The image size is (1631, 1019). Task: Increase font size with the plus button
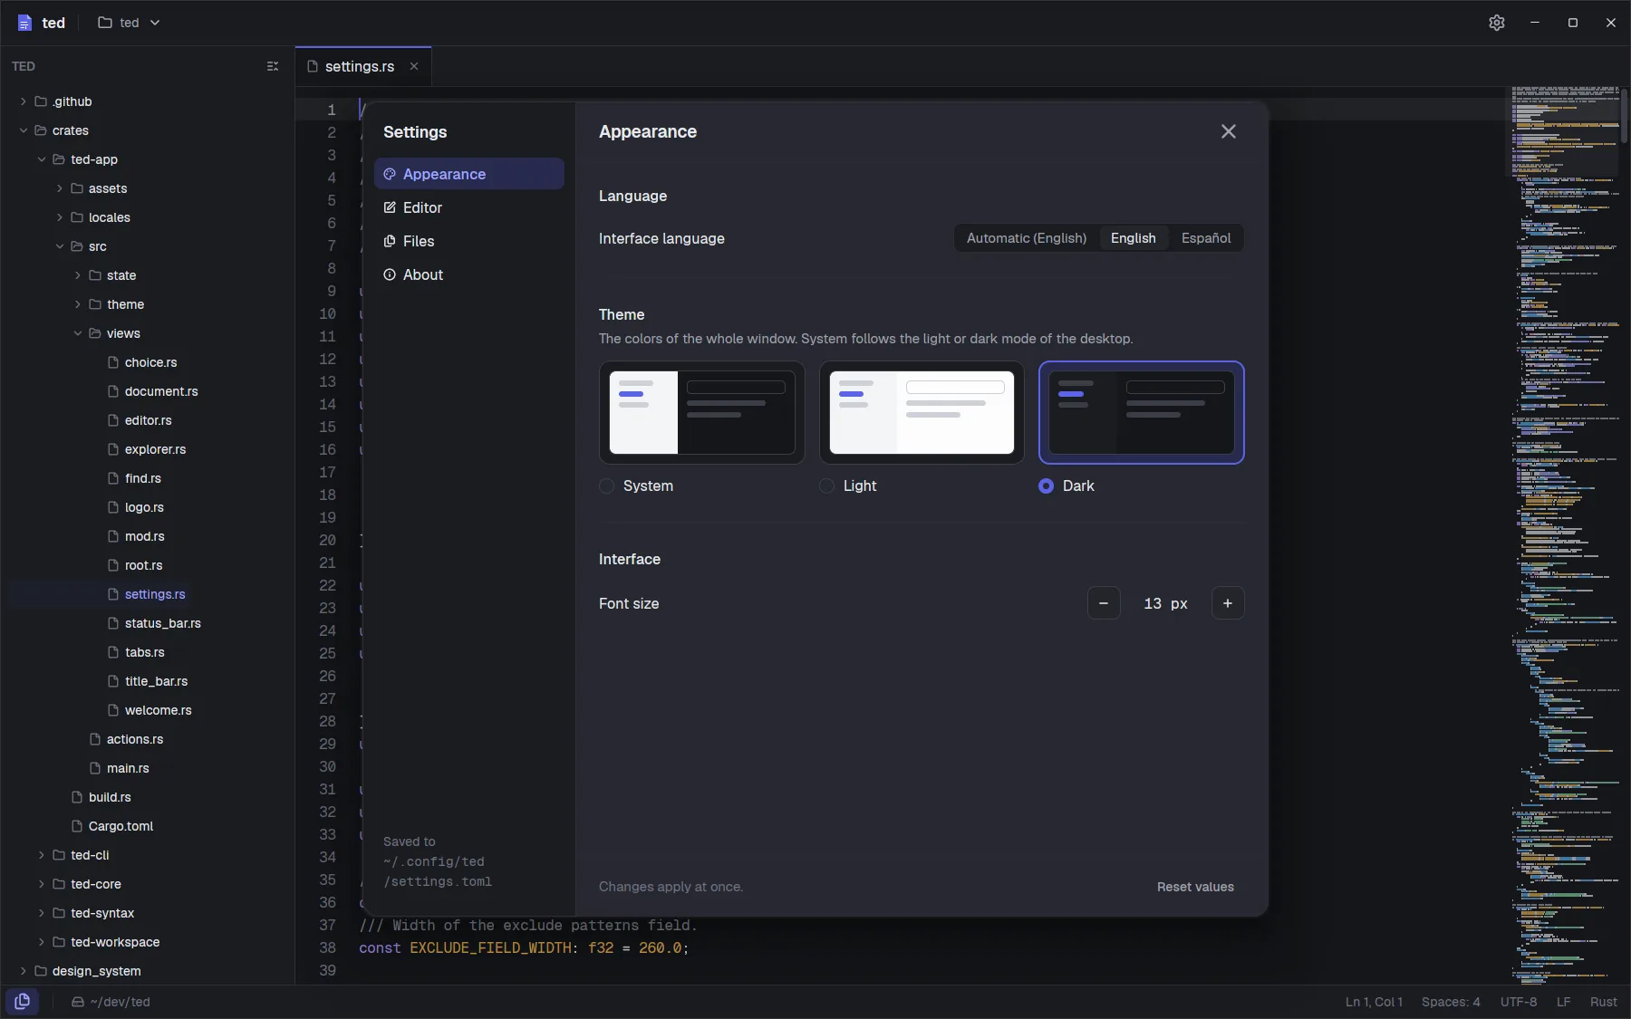[1228, 603]
